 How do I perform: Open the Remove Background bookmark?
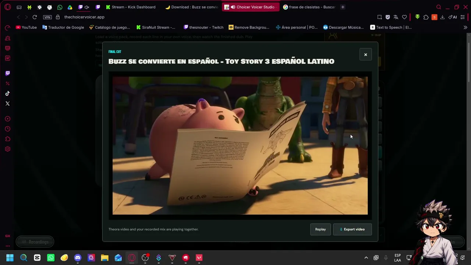tap(249, 27)
